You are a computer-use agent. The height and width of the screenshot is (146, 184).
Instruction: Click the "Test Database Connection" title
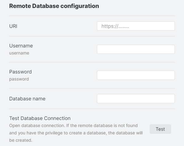pos(40,118)
